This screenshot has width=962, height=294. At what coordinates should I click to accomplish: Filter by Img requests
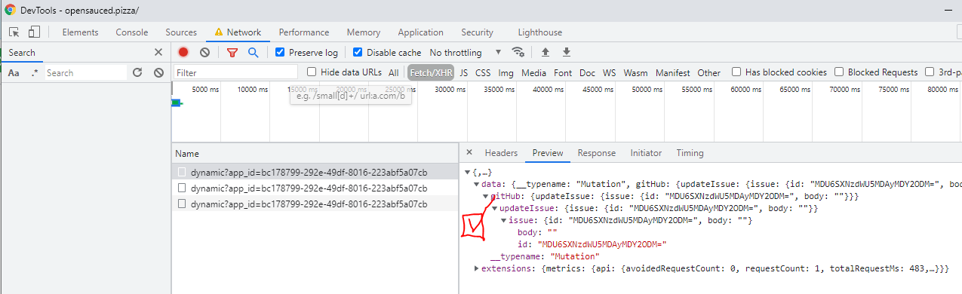(506, 73)
